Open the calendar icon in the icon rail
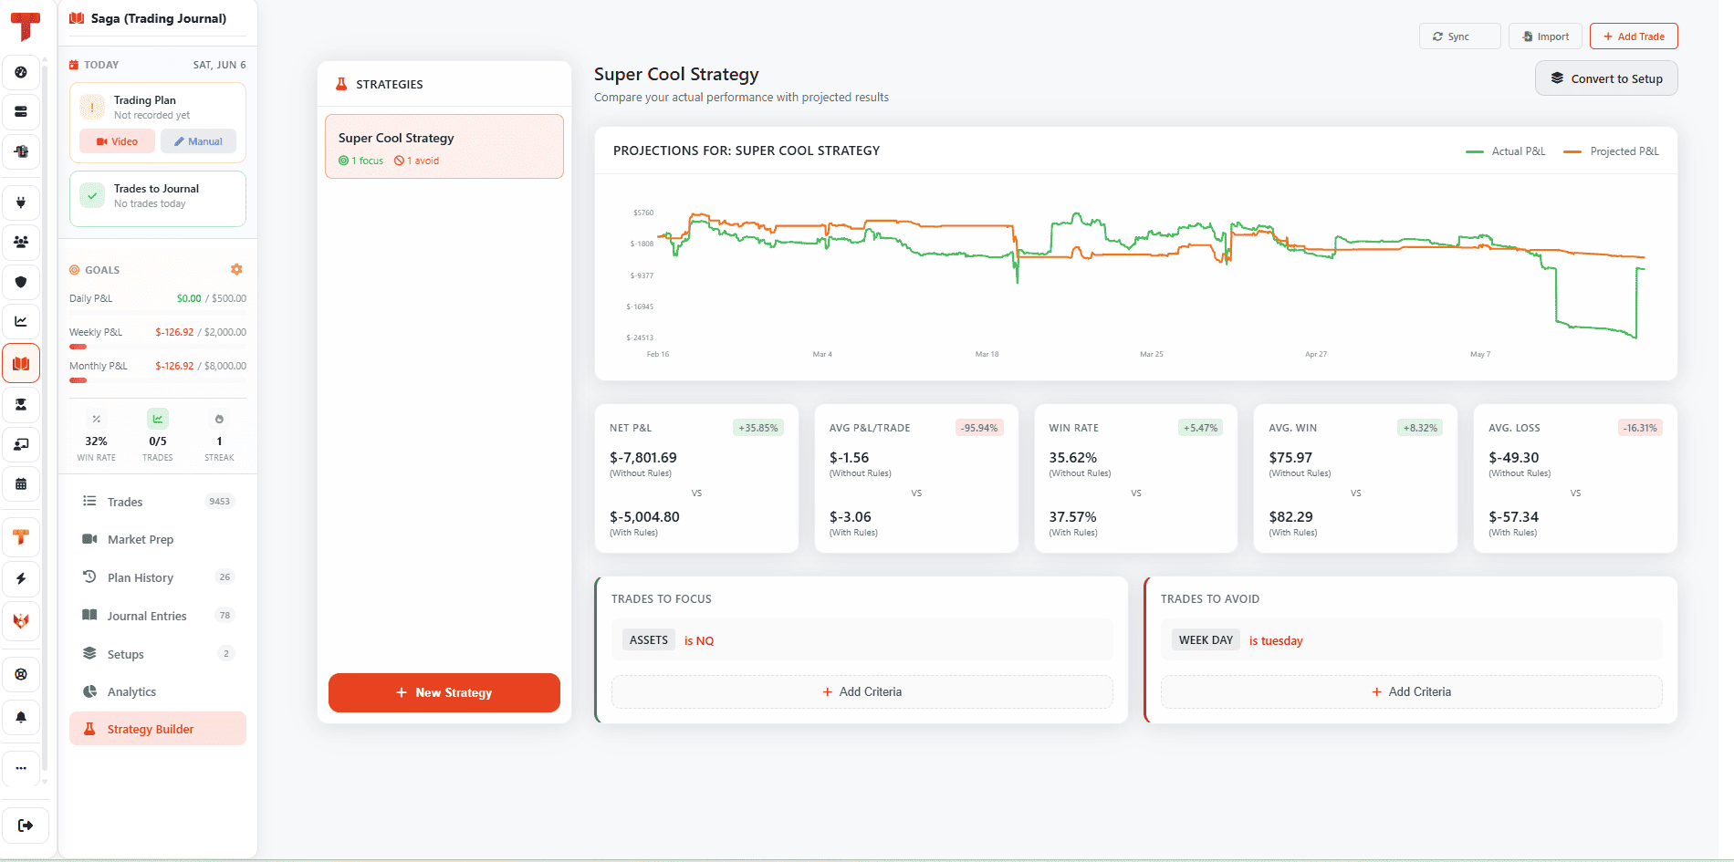The image size is (1734, 862). point(21,484)
